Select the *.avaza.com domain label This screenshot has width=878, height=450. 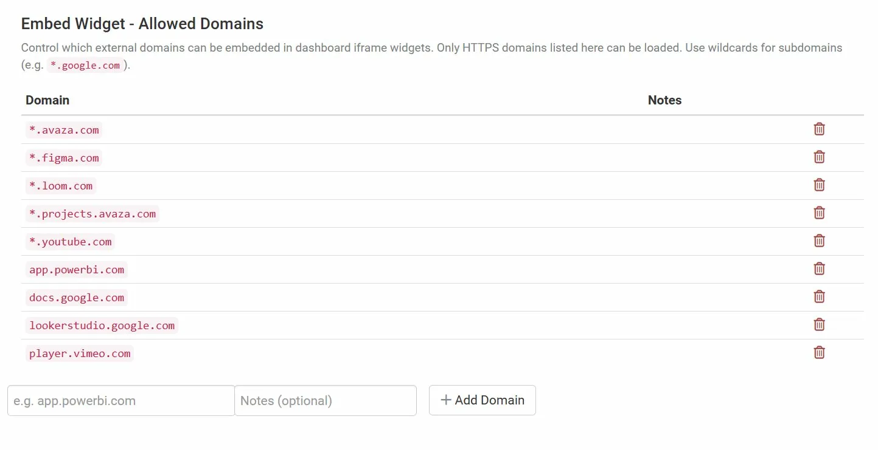64,130
